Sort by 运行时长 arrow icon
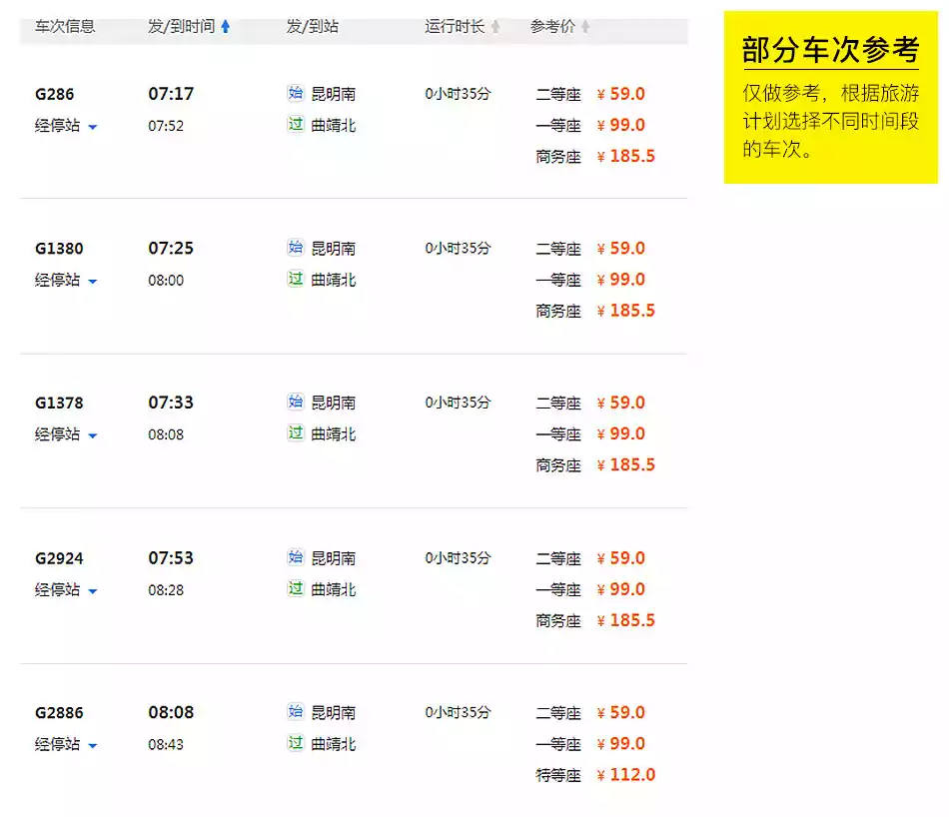 pos(494,27)
